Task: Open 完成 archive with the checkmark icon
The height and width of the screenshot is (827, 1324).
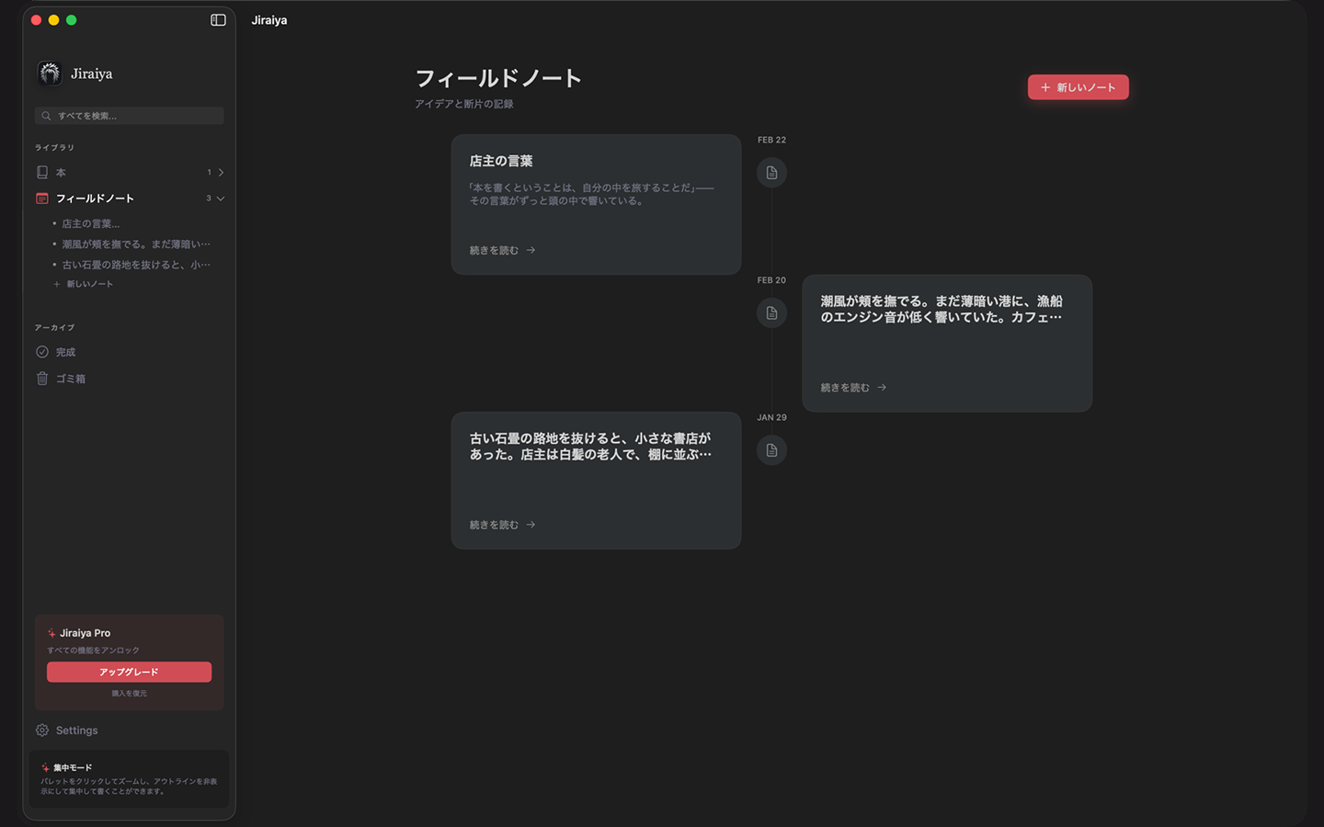Action: coord(42,352)
